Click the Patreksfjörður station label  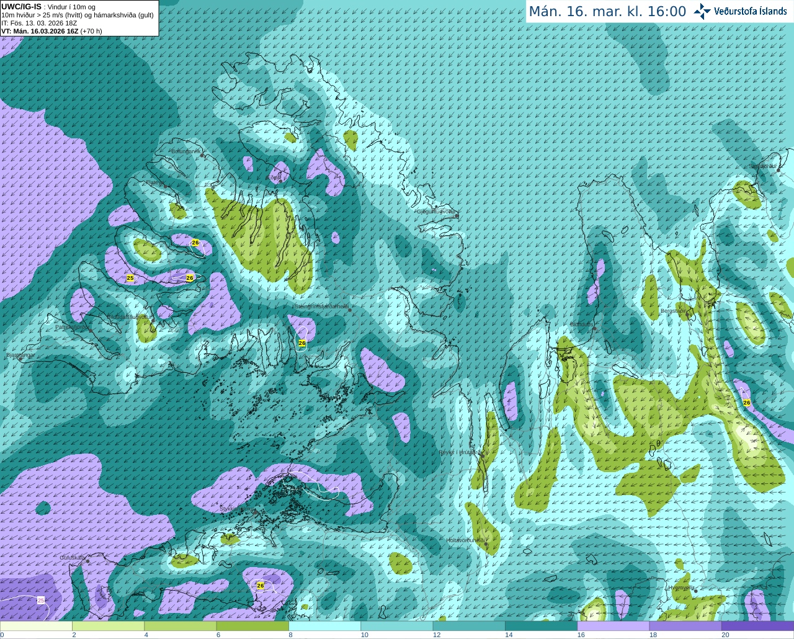point(73,327)
